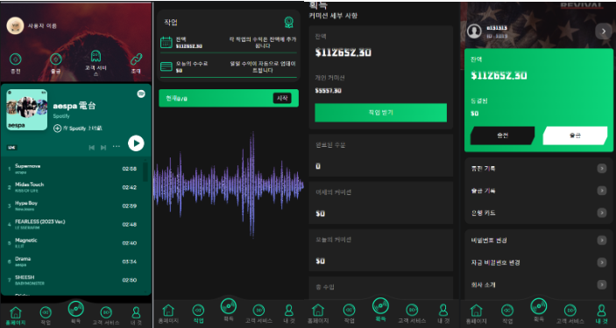Image resolution: width=616 pixels, height=328 pixels.
Task: Click the user avatar next to 사용자 이름
Action: (15, 26)
